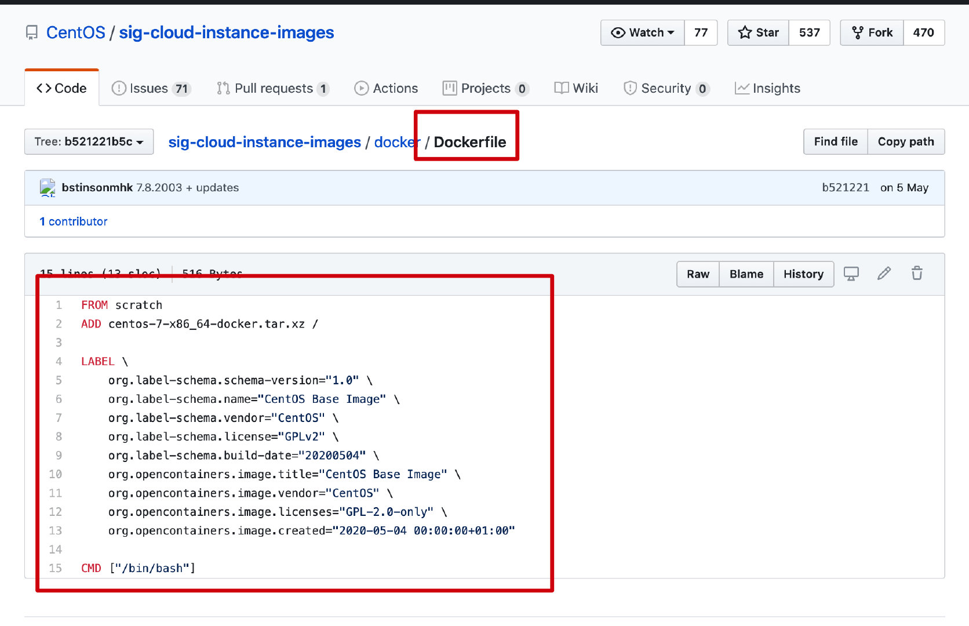Click the Actions play icon
The width and height of the screenshot is (969, 626).
(362, 88)
